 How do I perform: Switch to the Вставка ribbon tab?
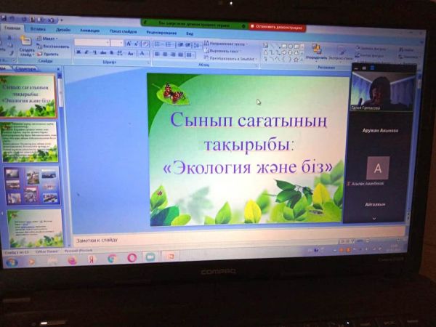point(37,28)
